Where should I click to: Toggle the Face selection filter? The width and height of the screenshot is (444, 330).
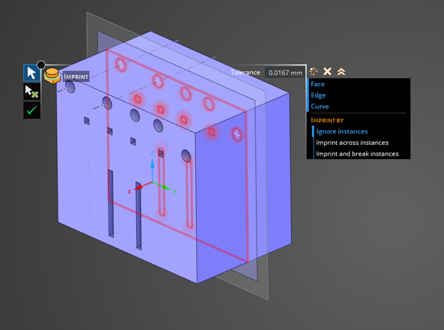(318, 84)
